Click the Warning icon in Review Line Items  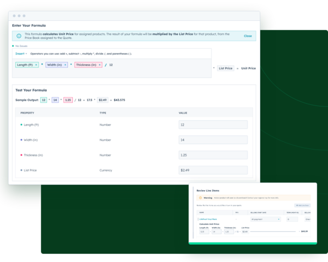201,198
